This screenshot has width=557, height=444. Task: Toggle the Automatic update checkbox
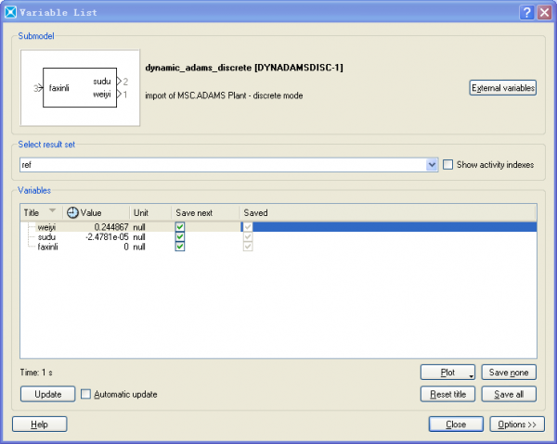point(86,394)
